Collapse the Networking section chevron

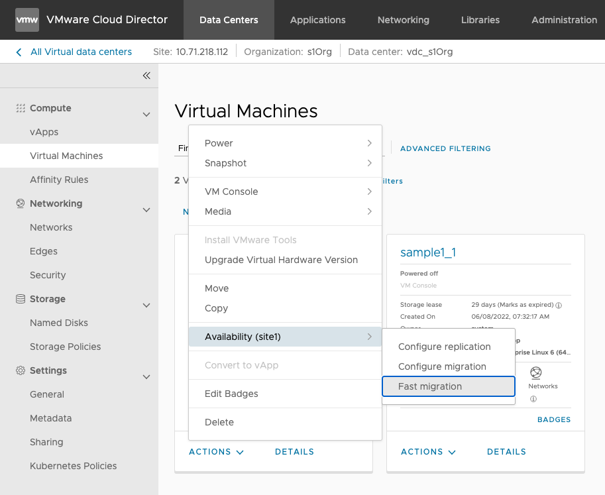146,210
